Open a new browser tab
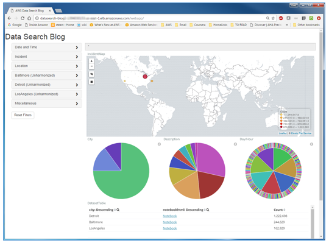Image resolution: width=329 pixels, height=243 pixels. click(x=58, y=11)
